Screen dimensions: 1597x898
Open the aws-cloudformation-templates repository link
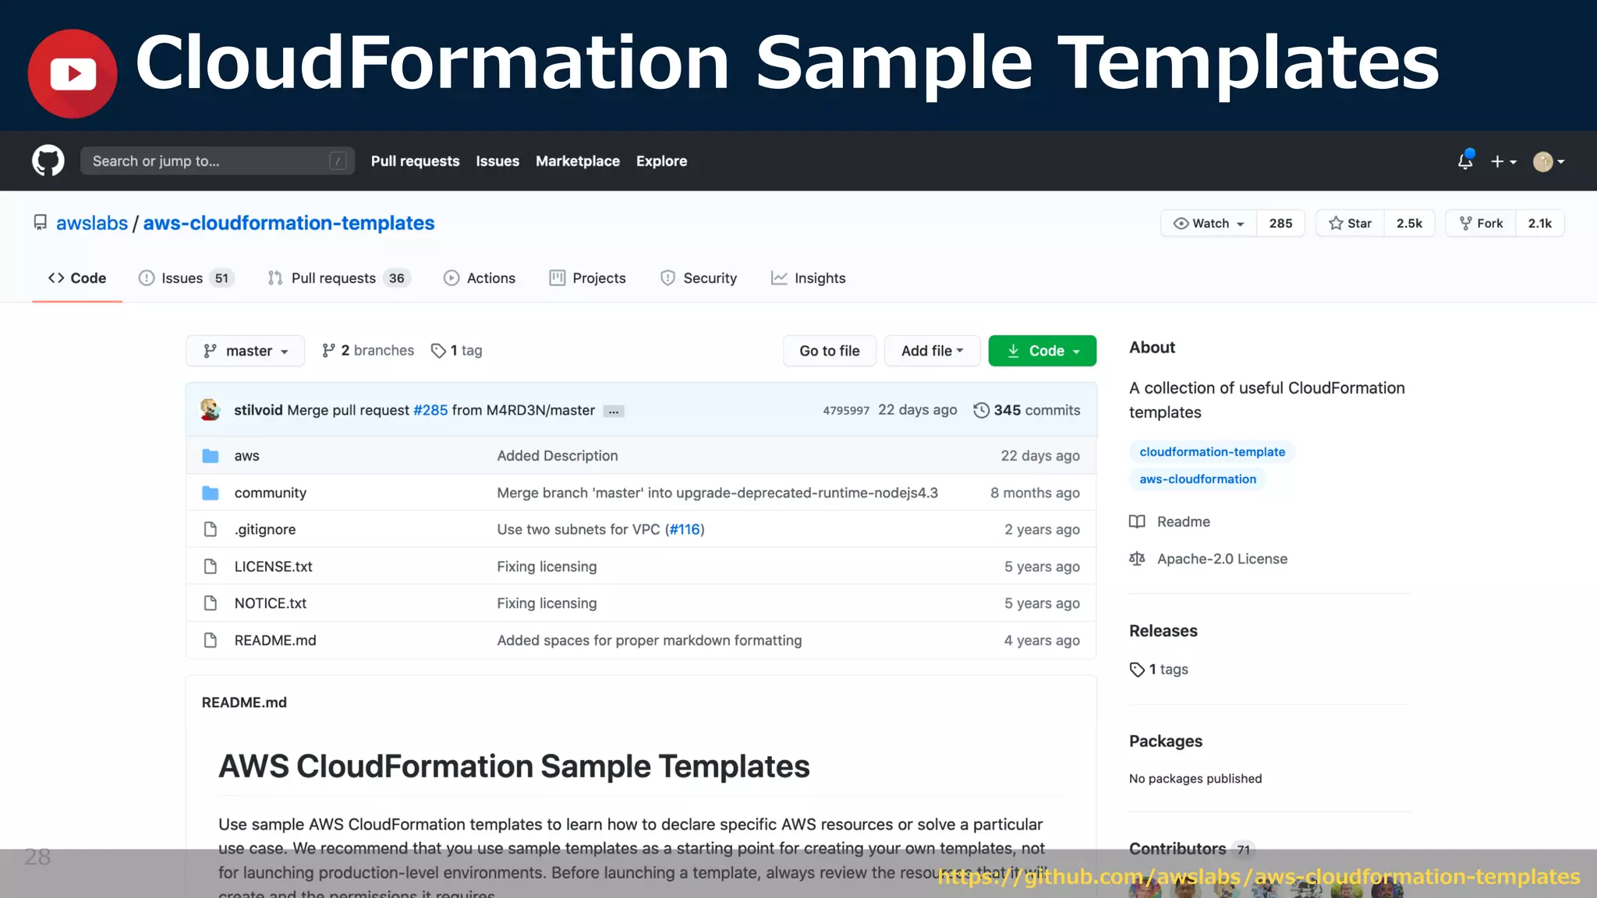click(x=289, y=223)
